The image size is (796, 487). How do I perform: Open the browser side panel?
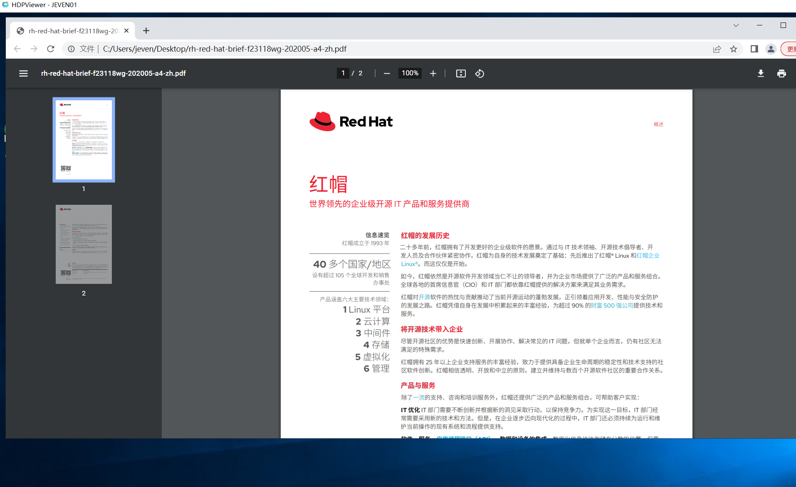(x=754, y=49)
